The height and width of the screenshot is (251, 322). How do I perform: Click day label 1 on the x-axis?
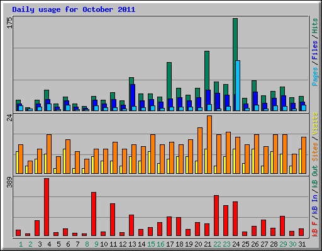point(21,244)
